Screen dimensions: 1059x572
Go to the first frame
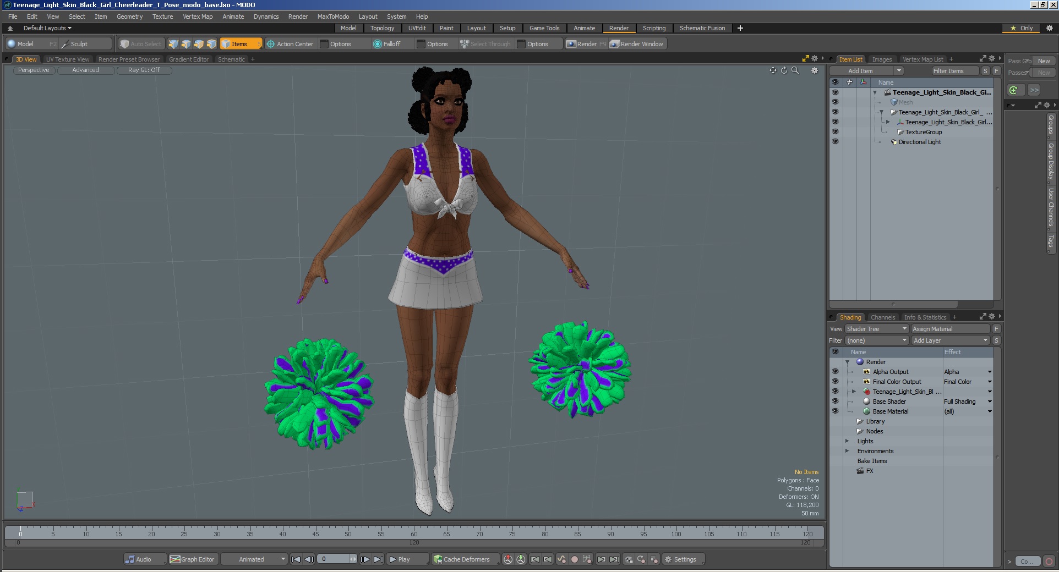pos(296,559)
